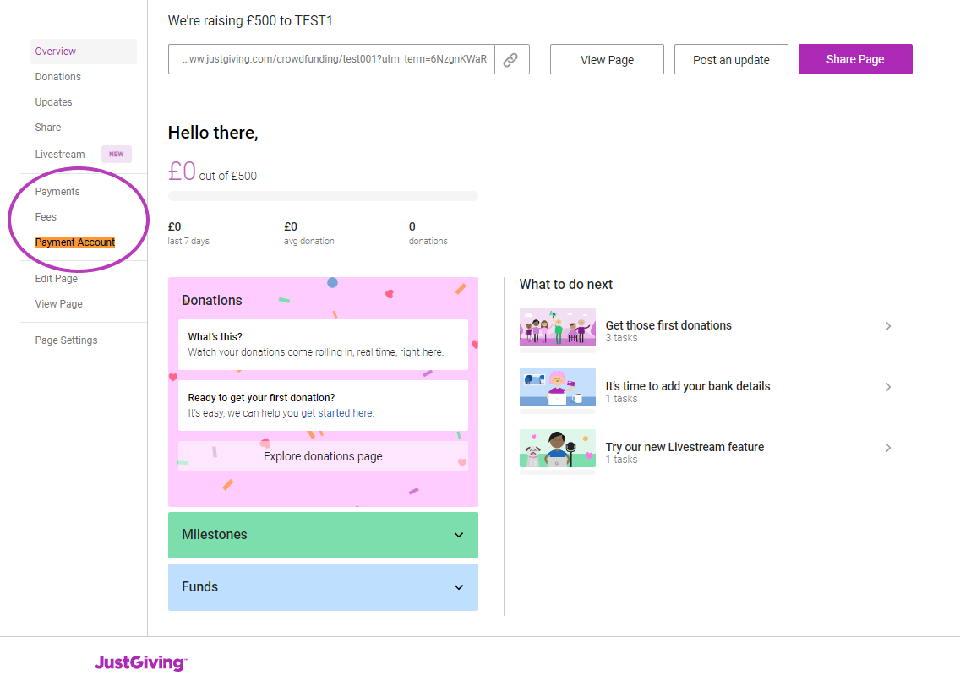Open the Get those first donations illustration
The image size is (960, 681).
(557, 326)
